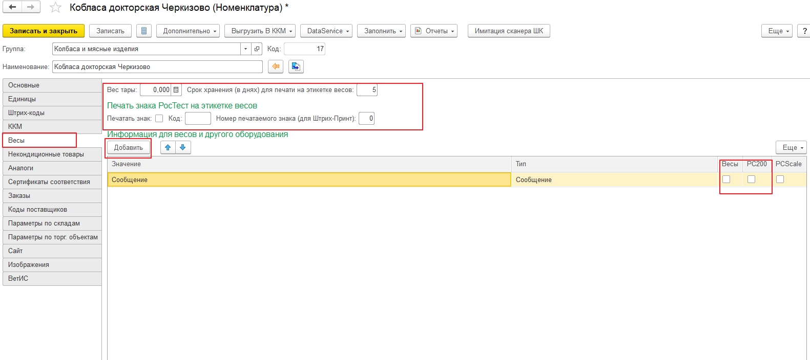This screenshot has width=810, height=360.
Task: Click the back navigation arrow
Action: 12,7
